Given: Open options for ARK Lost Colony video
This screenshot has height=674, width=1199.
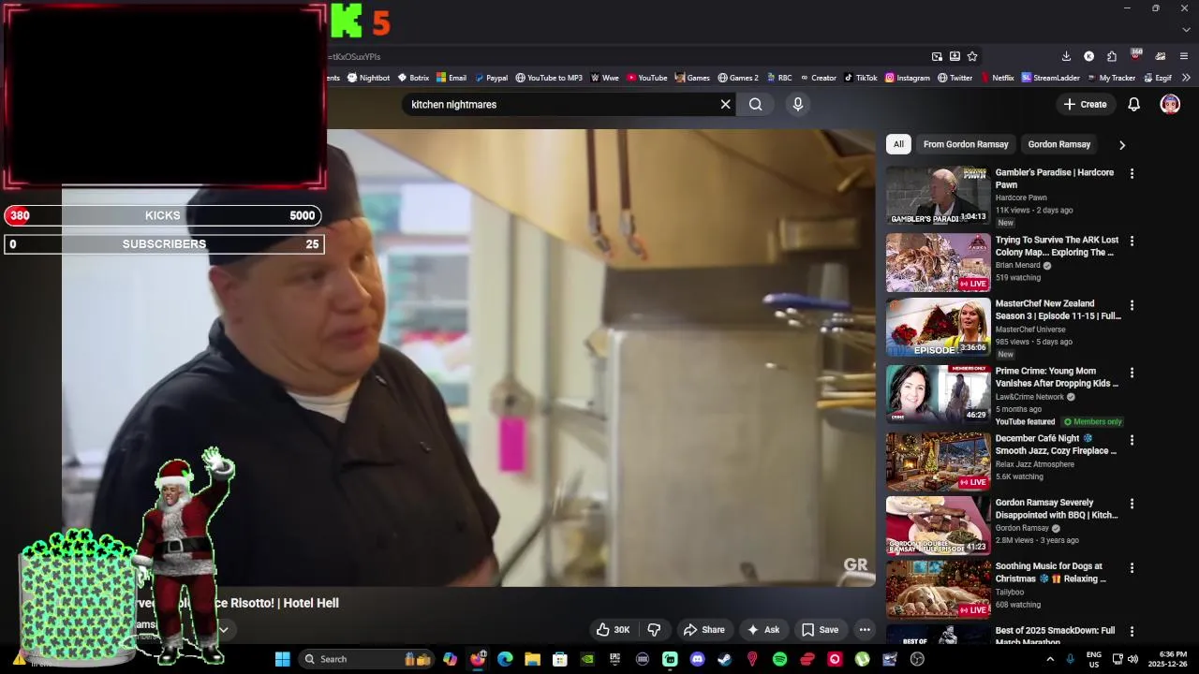Looking at the screenshot, I should pos(1132,242).
